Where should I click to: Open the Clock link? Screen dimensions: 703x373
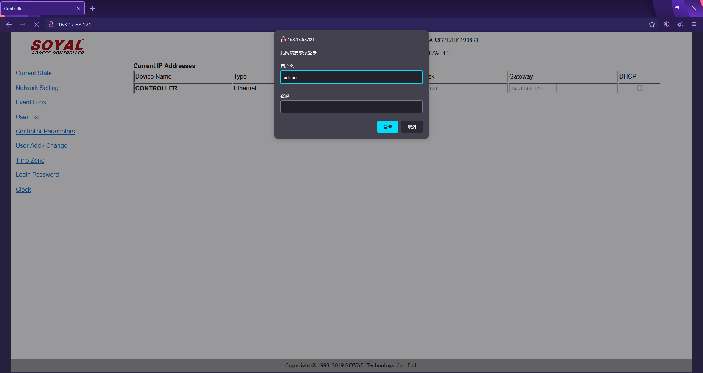(x=23, y=189)
